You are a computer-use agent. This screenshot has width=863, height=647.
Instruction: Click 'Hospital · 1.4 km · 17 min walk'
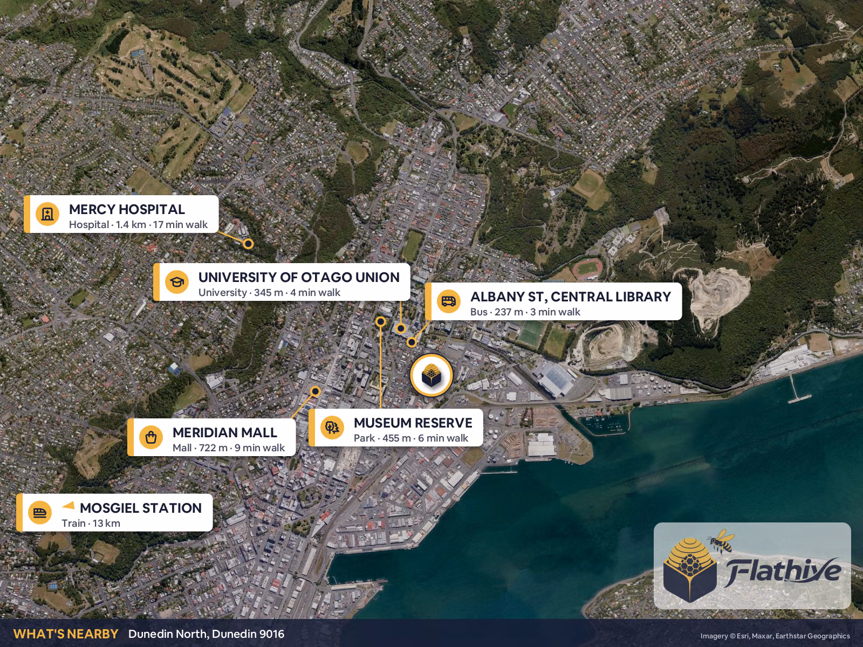(138, 225)
